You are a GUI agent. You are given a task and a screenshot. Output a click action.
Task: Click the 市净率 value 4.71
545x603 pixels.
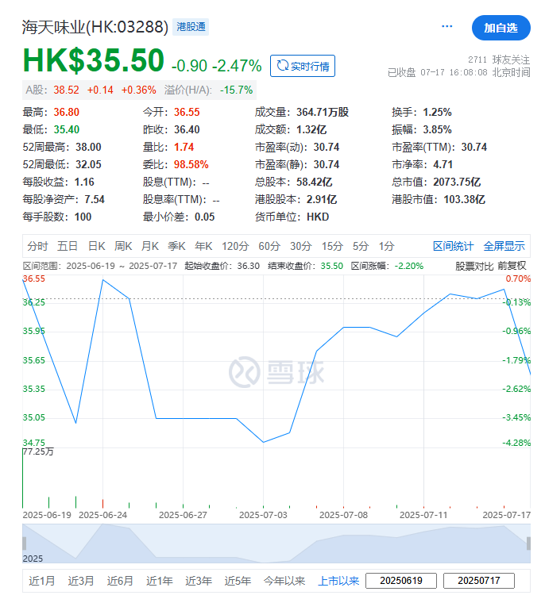(x=443, y=164)
